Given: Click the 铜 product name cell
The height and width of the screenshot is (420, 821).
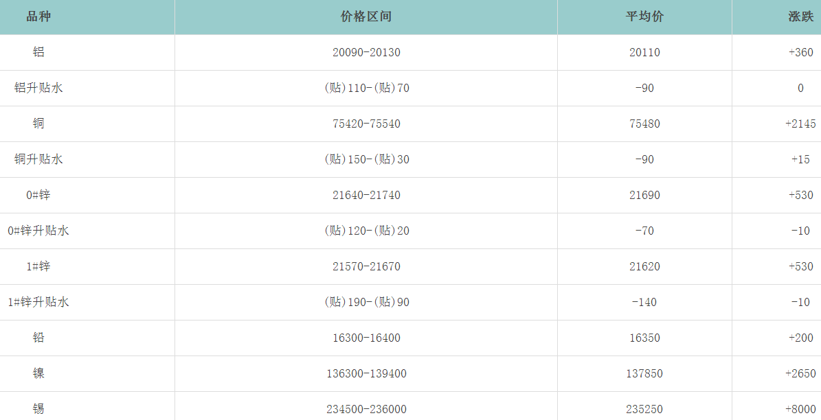Looking at the screenshot, I should 38,124.
